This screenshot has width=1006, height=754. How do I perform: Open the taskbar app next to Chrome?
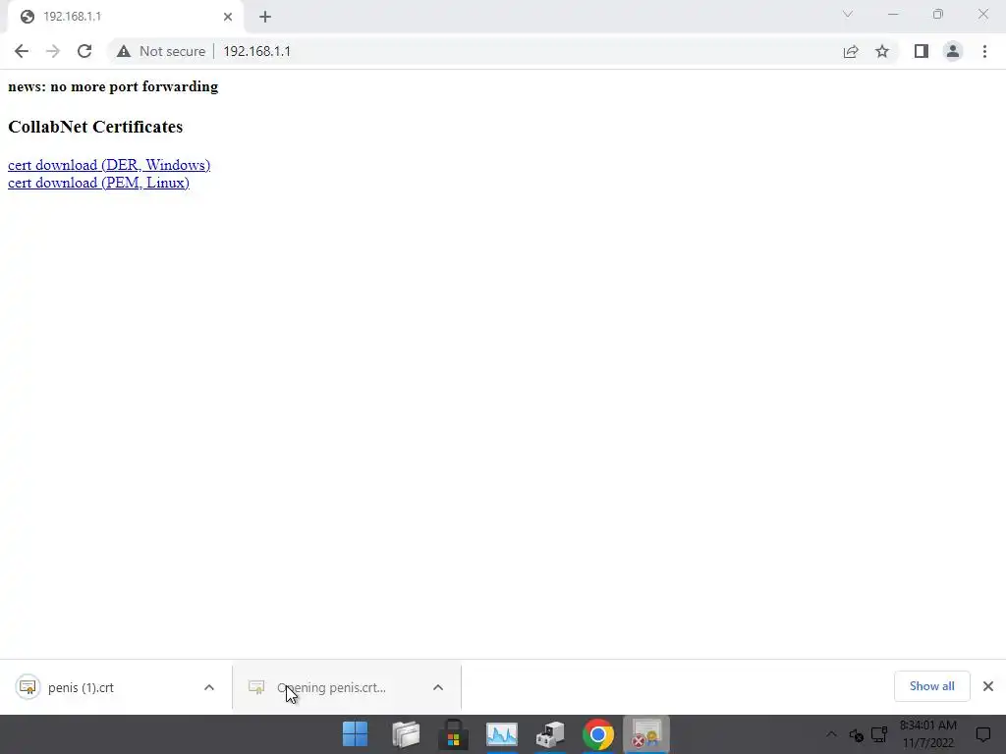pyautogui.click(x=550, y=734)
